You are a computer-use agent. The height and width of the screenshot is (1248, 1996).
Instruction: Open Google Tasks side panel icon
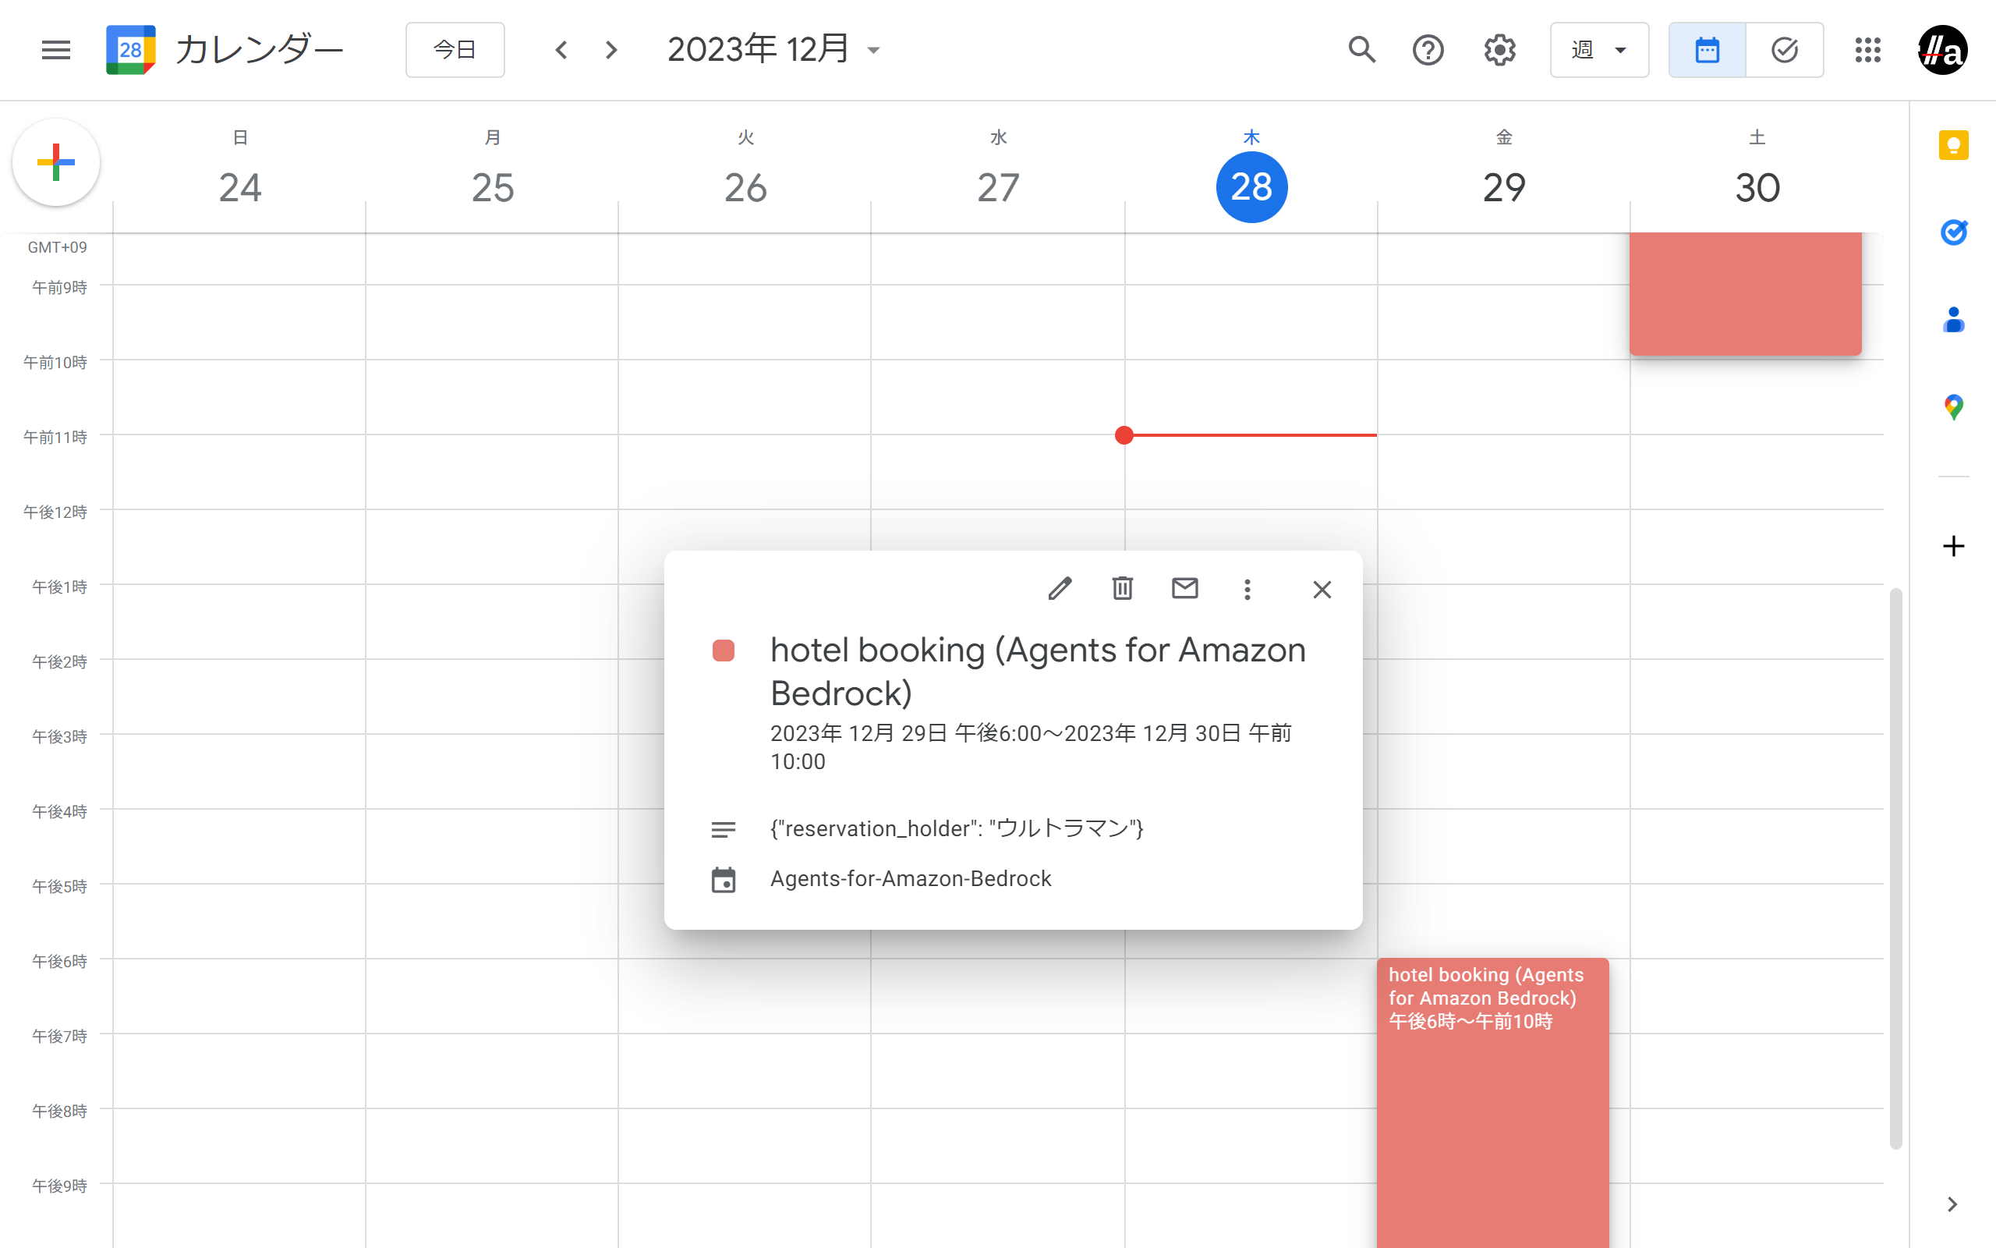[1953, 232]
